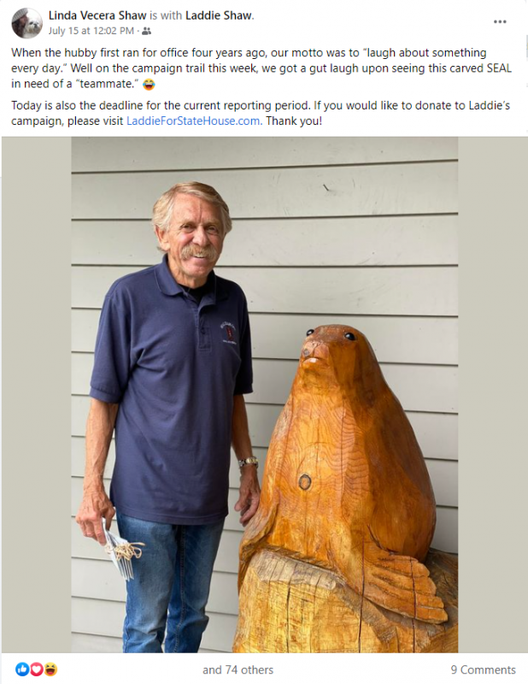Image resolution: width=528 pixels, height=684 pixels.
Task: Open Linda Vecera Shaw's profile picture
Action: 26,23
